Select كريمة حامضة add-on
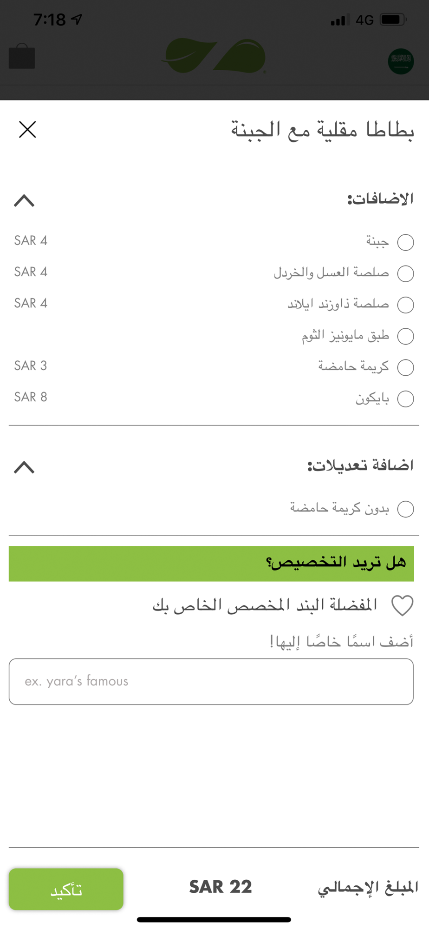Screen dimensions: 429x930 (x=405, y=367)
